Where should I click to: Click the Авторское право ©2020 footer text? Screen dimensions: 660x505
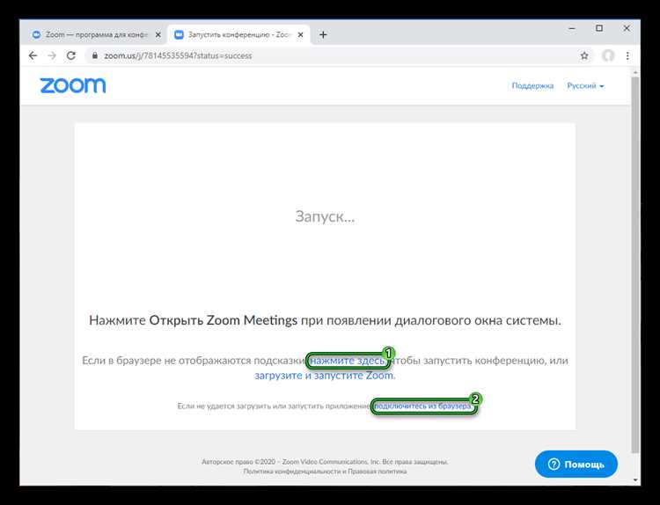(x=325, y=462)
